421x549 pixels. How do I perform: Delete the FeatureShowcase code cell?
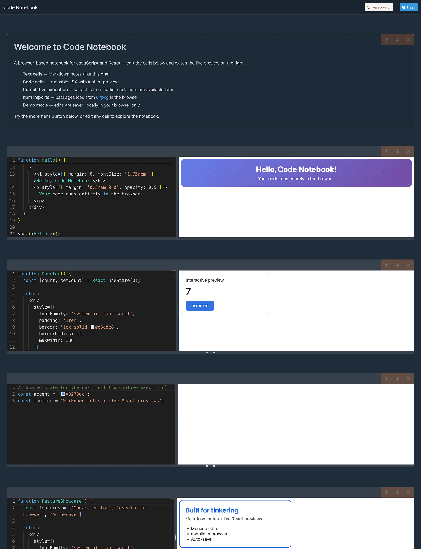(409, 492)
